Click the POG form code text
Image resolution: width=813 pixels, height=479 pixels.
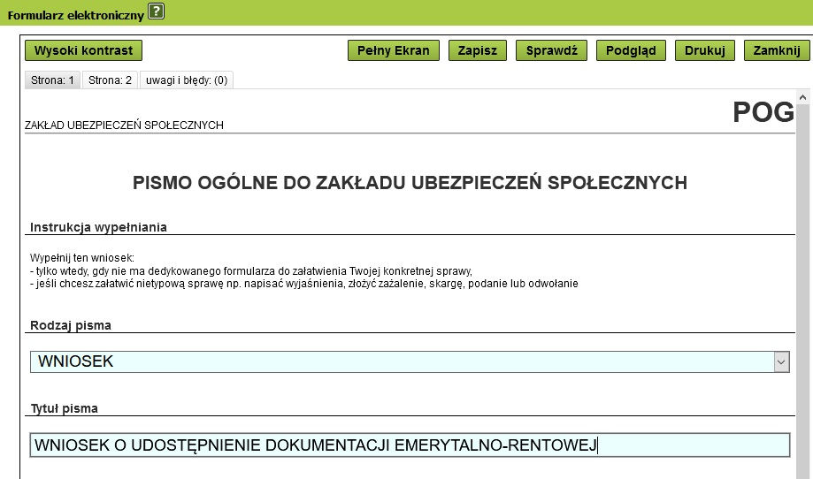click(x=763, y=112)
